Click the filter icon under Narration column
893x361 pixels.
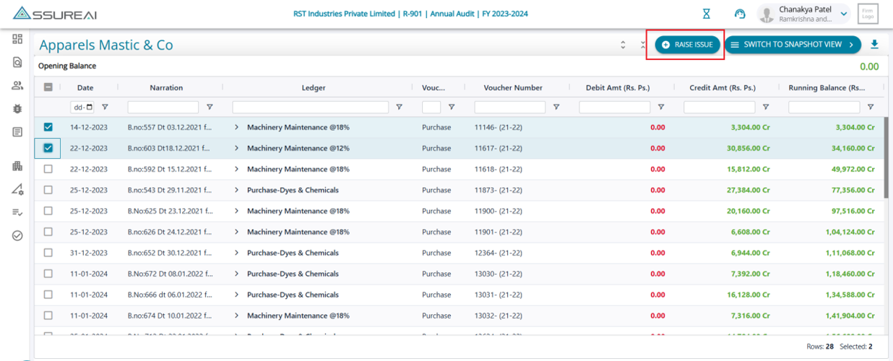pyautogui.click(x=210, y=107)
